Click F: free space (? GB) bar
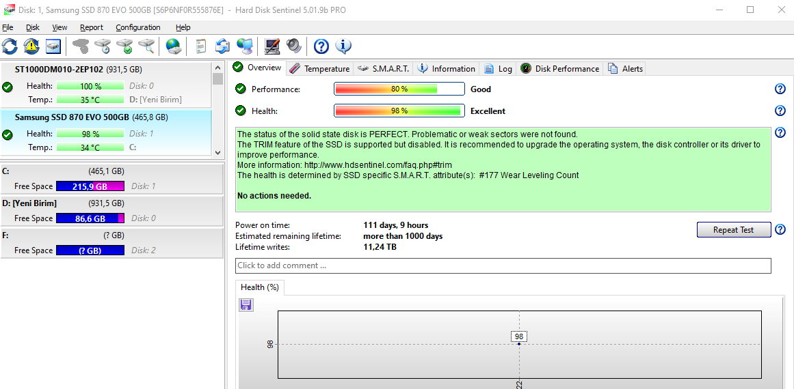 [x=90, y=250]
